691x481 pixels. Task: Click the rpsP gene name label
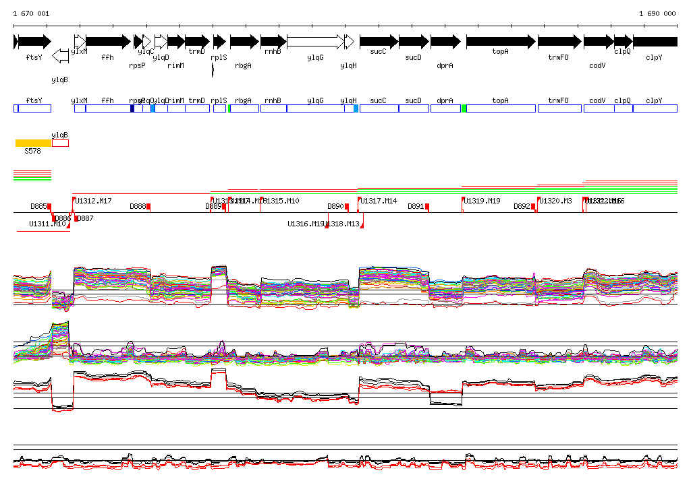click(x=137, y=65)
